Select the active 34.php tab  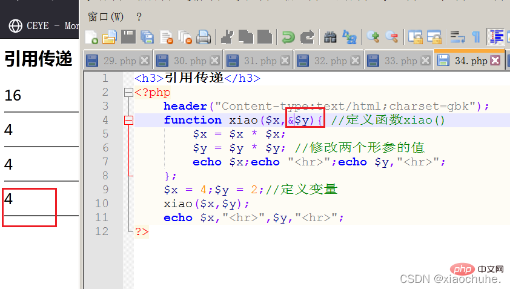tap(471, 61)
